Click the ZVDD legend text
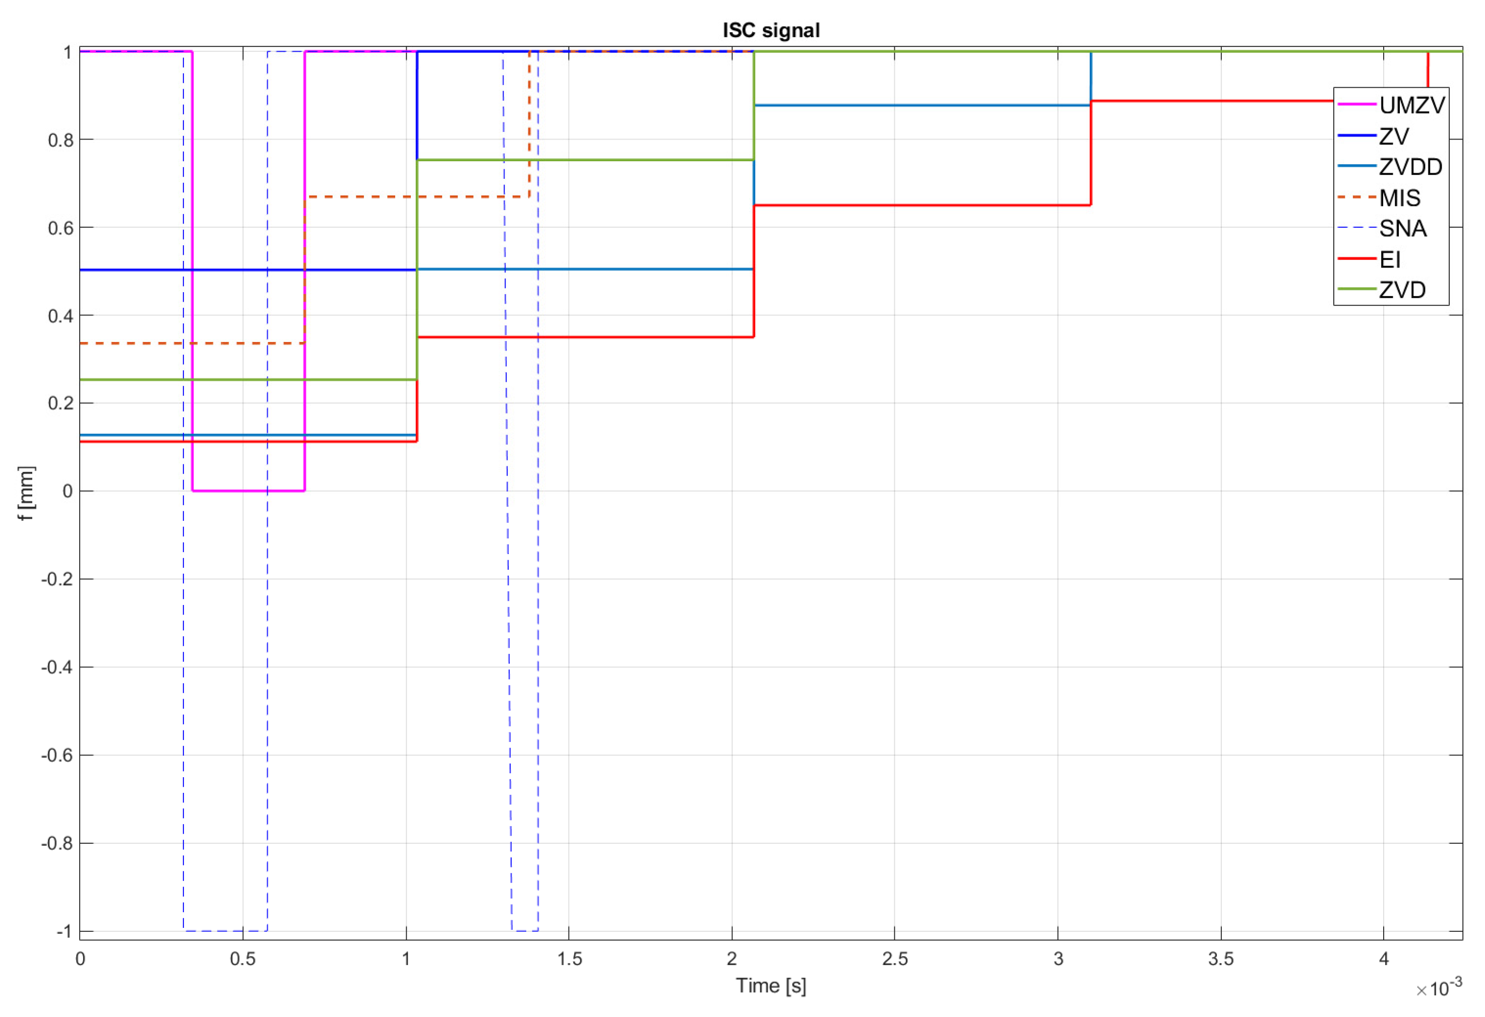 [1410, 167]
